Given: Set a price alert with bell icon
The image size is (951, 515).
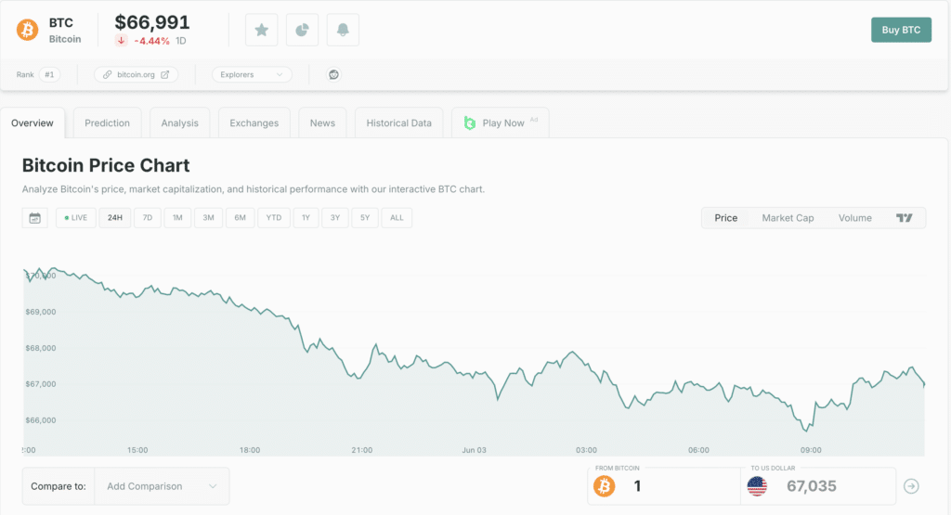Looking at the screenshot, I should pos(343,30).
